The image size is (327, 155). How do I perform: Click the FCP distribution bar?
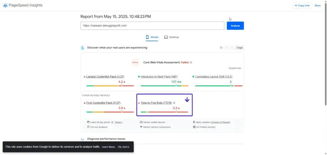(110, 112)
